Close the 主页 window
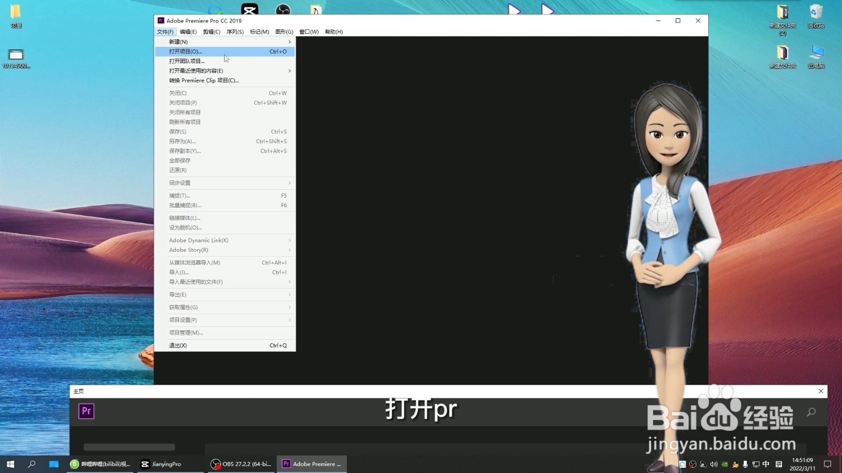Viewport: 842px width, 473px height. point(821,391)
